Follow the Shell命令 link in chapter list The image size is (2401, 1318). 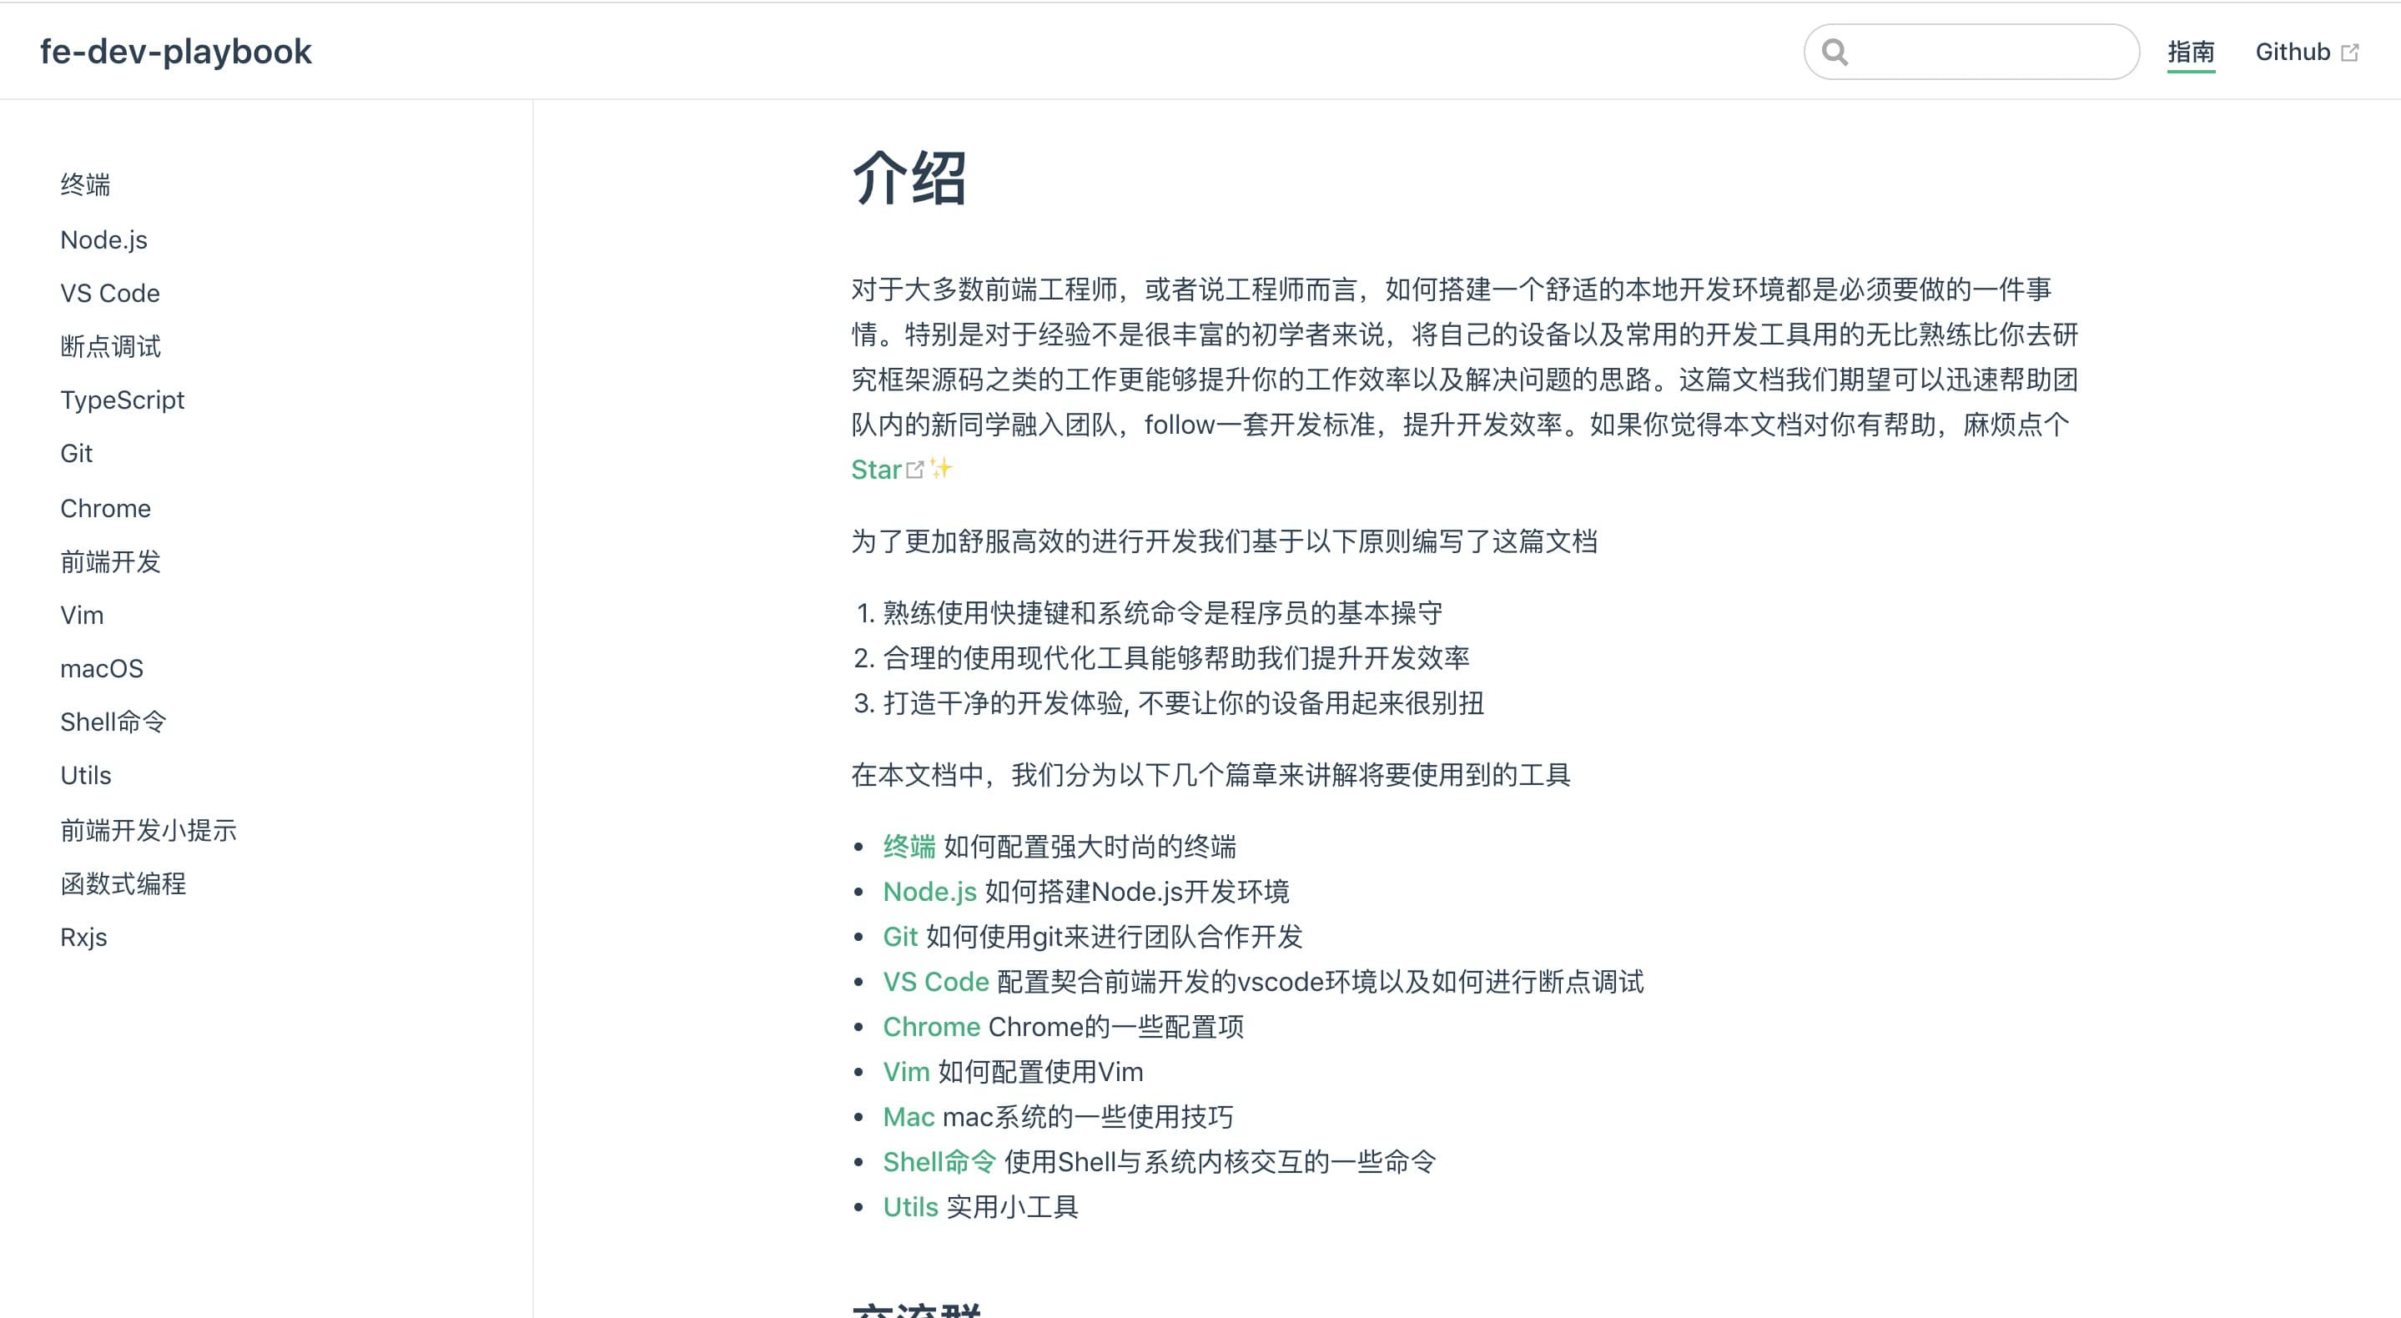tap(939, 1161)
